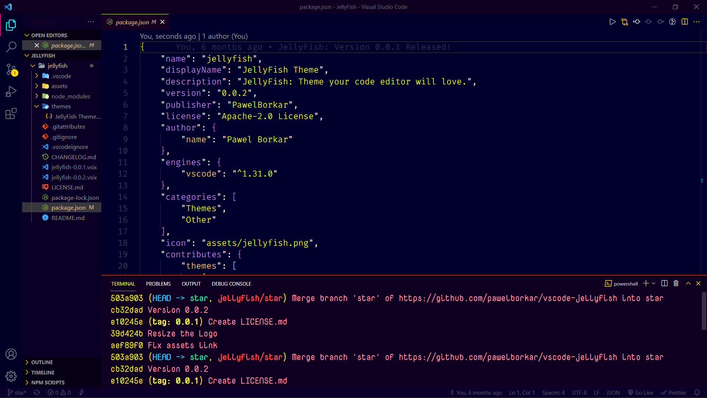The width and height of the screenshot is (707, 398).
Task: Open the Manage gear icon
Action: point(11,376)
